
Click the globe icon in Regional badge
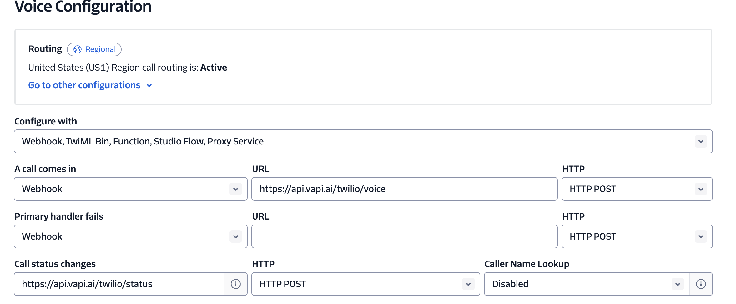[x=78, y=49]
